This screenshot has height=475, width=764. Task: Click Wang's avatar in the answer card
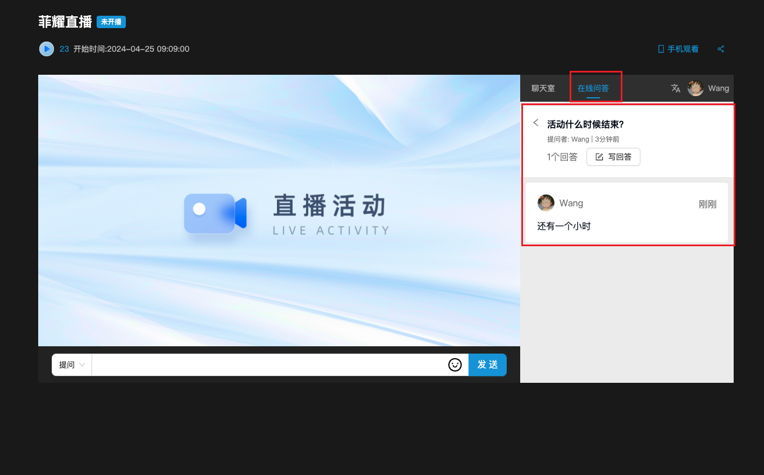[x=546, y=203]
